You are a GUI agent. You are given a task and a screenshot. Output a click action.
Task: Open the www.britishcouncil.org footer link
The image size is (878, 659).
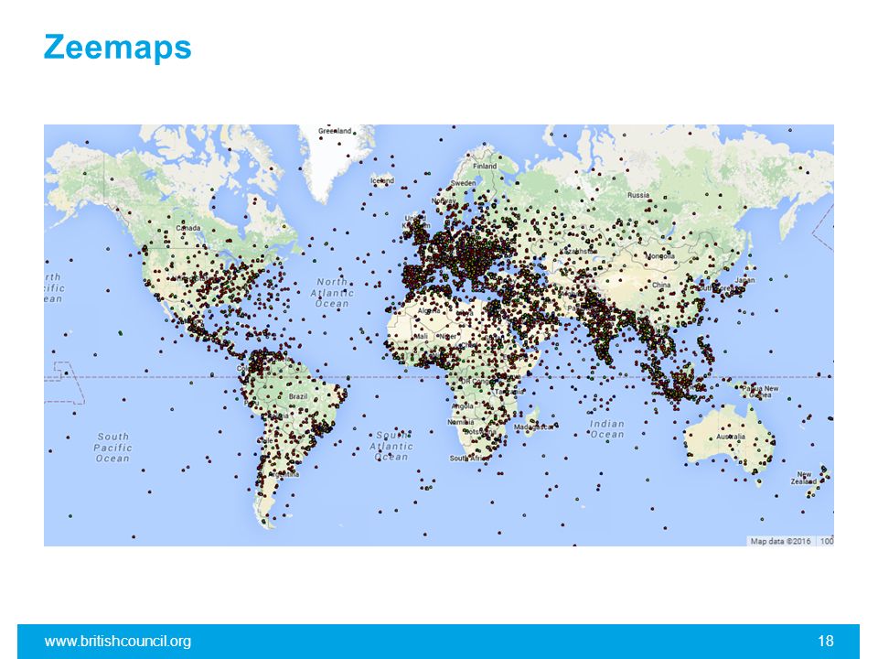click(x=118, y=641)
